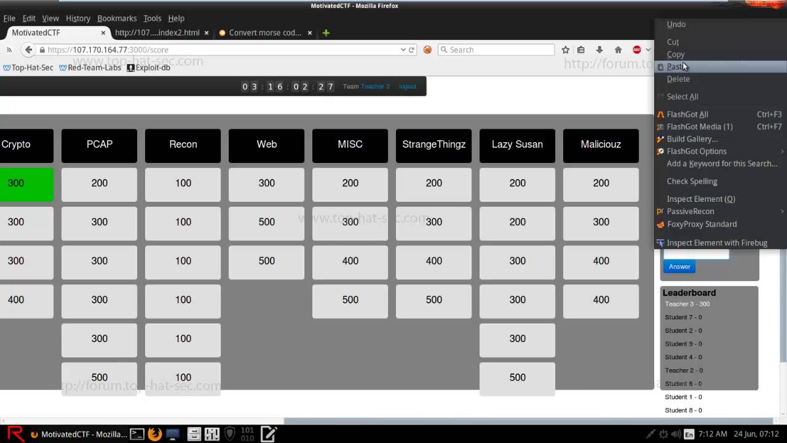Launch the terminal from the taskbar
This screenshot has width=787, height=443.
click(x=137, y=434)
